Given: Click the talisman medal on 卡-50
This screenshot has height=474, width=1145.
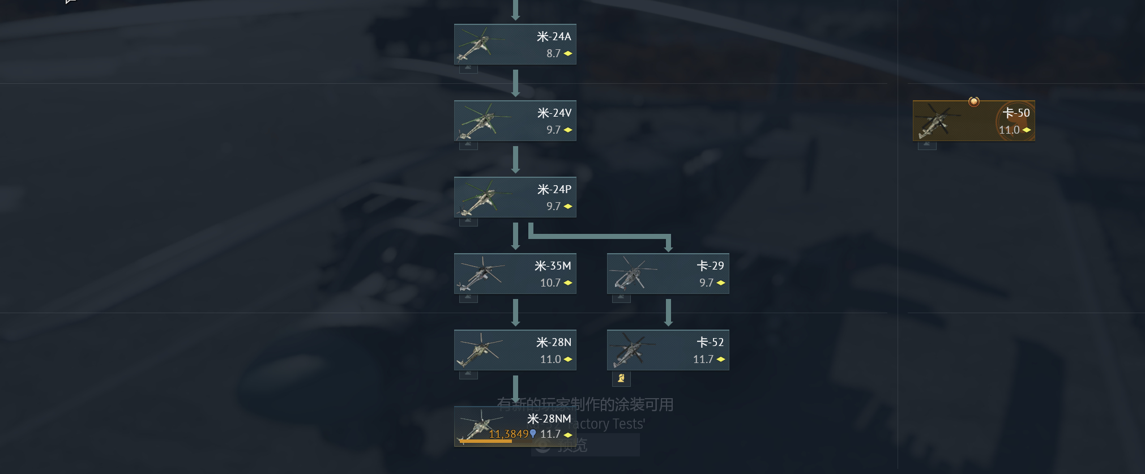Looking at the screenshot, I should click(x=974, y=101).
